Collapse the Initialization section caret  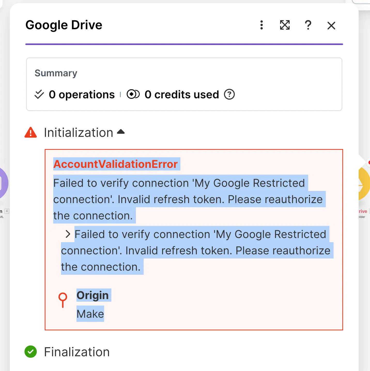pos(121,132)
